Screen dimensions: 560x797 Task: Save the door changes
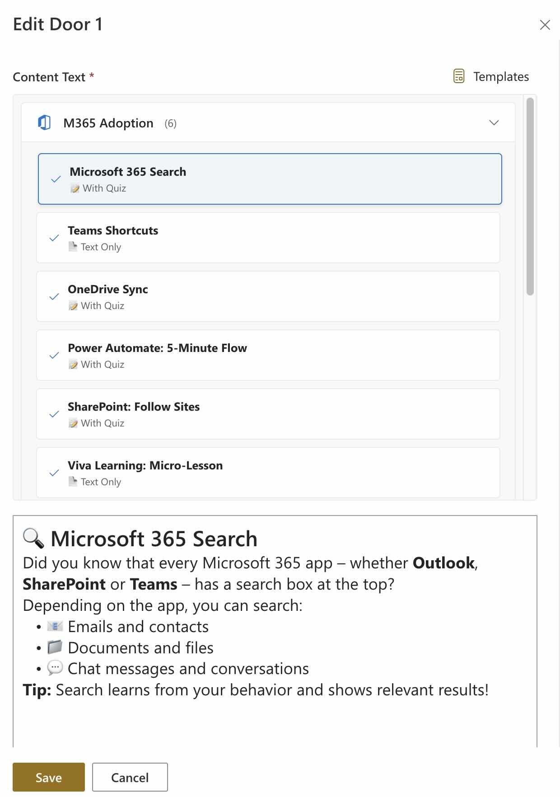click(x=49, y=777)
